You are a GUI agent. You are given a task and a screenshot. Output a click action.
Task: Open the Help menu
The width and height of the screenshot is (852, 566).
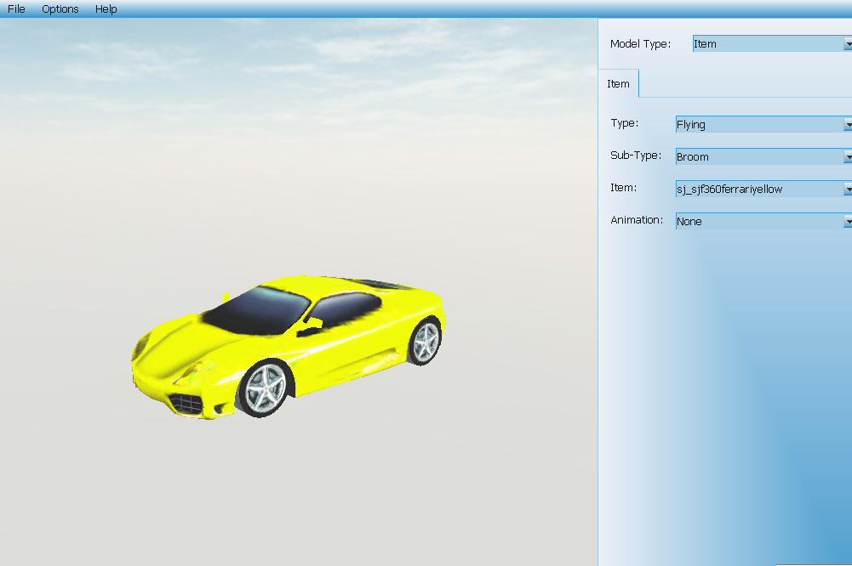tap(106, 9)
